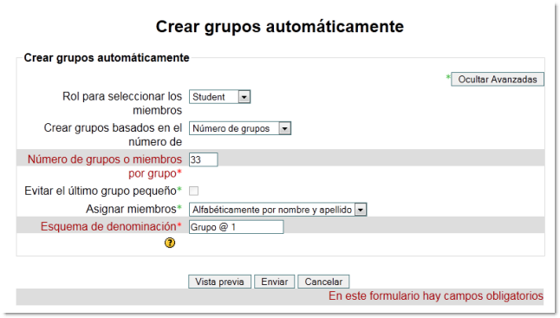Screen dimensions: 560x318
Task: Click the red Número de grupos o miembros label
Action: [105, 166]
